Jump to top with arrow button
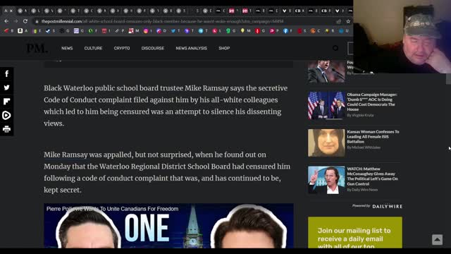Image resolution: width=451 pixels, height=254 pixels. point(437,240)
